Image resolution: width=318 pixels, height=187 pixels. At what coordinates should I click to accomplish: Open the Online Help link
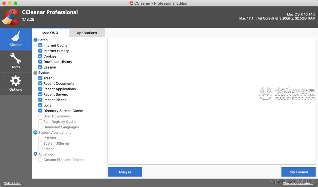point(12,183)
